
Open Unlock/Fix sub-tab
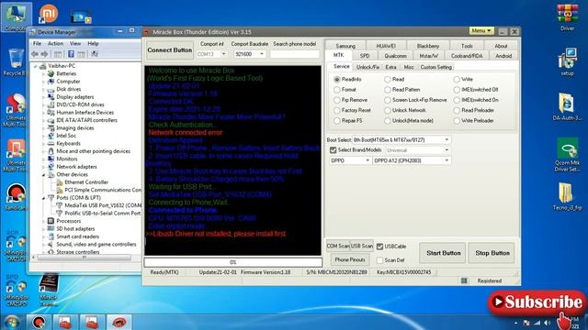367,67
